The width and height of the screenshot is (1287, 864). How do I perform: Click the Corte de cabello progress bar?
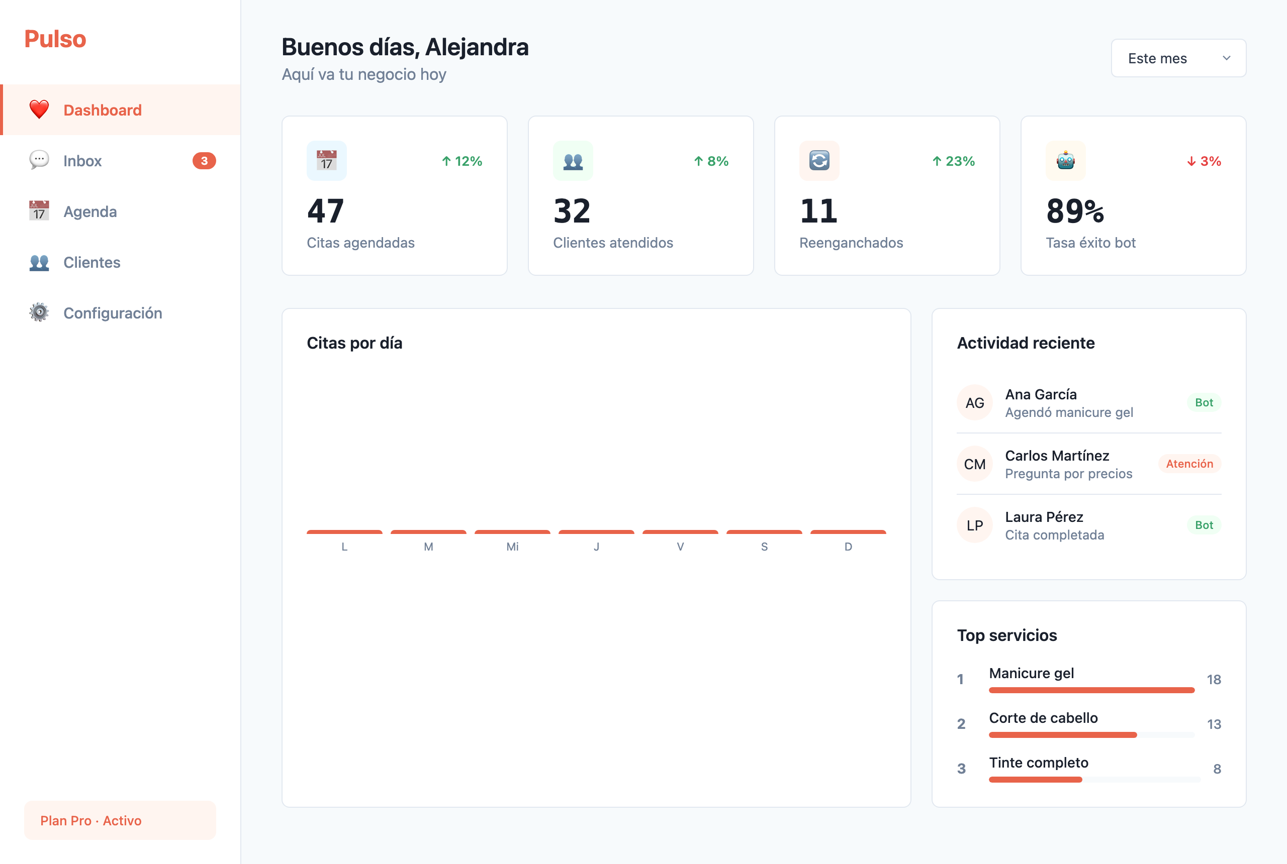(1092, 734)
